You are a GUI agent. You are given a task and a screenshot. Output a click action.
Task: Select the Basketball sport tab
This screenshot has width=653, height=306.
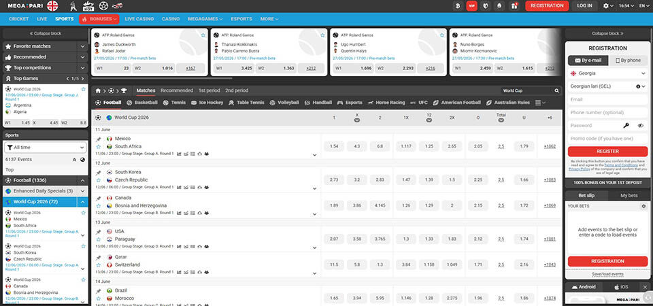pos(142,103)
